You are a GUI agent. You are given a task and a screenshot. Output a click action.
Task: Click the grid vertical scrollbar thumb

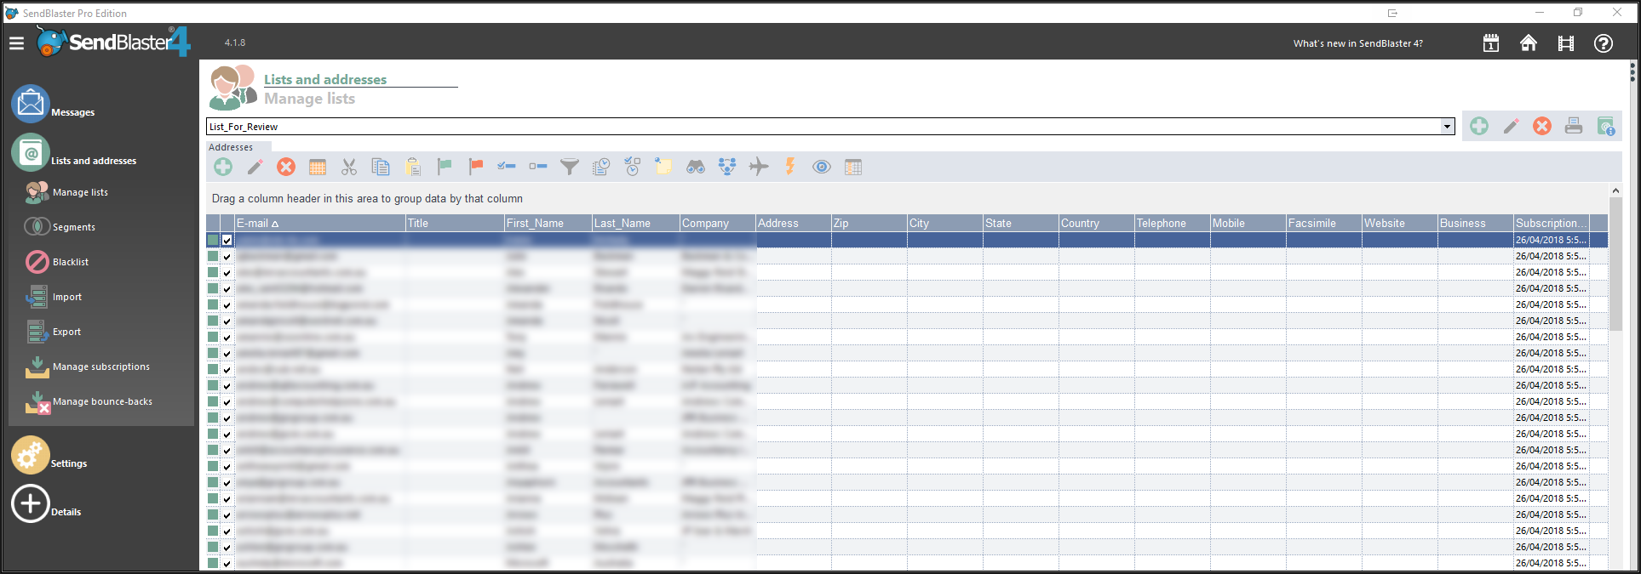pyautogui.click(x=1615, y=264)
